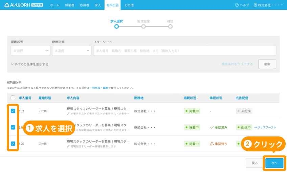Open the 株式会社 account menu
The image size is (287, 172).
(x=268, y=5)
